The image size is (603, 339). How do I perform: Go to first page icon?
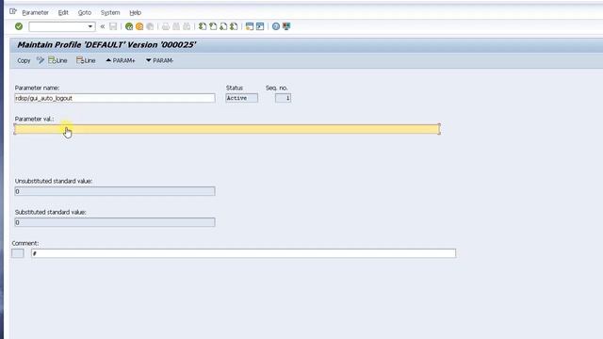[203, 26]
